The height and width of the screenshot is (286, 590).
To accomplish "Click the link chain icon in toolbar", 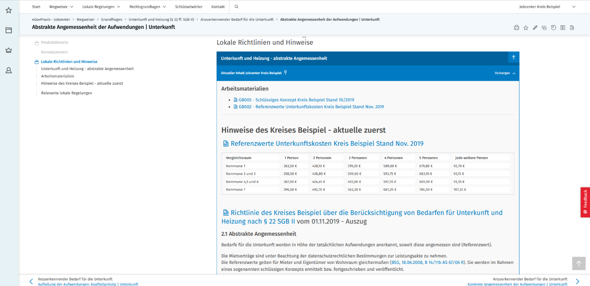I will 544,28.
